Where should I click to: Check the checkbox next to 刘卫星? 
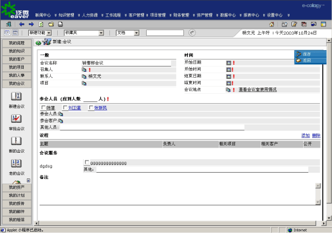tap(65, 108)
